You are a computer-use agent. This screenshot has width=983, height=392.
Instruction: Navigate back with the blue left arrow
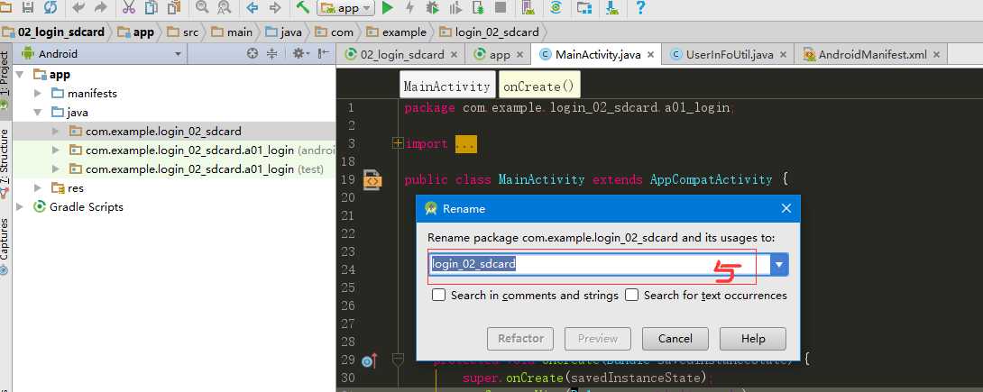click(x=253, y=7)
